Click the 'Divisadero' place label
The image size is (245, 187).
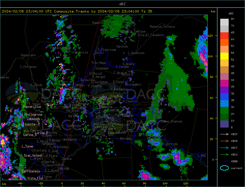[133, 84]
